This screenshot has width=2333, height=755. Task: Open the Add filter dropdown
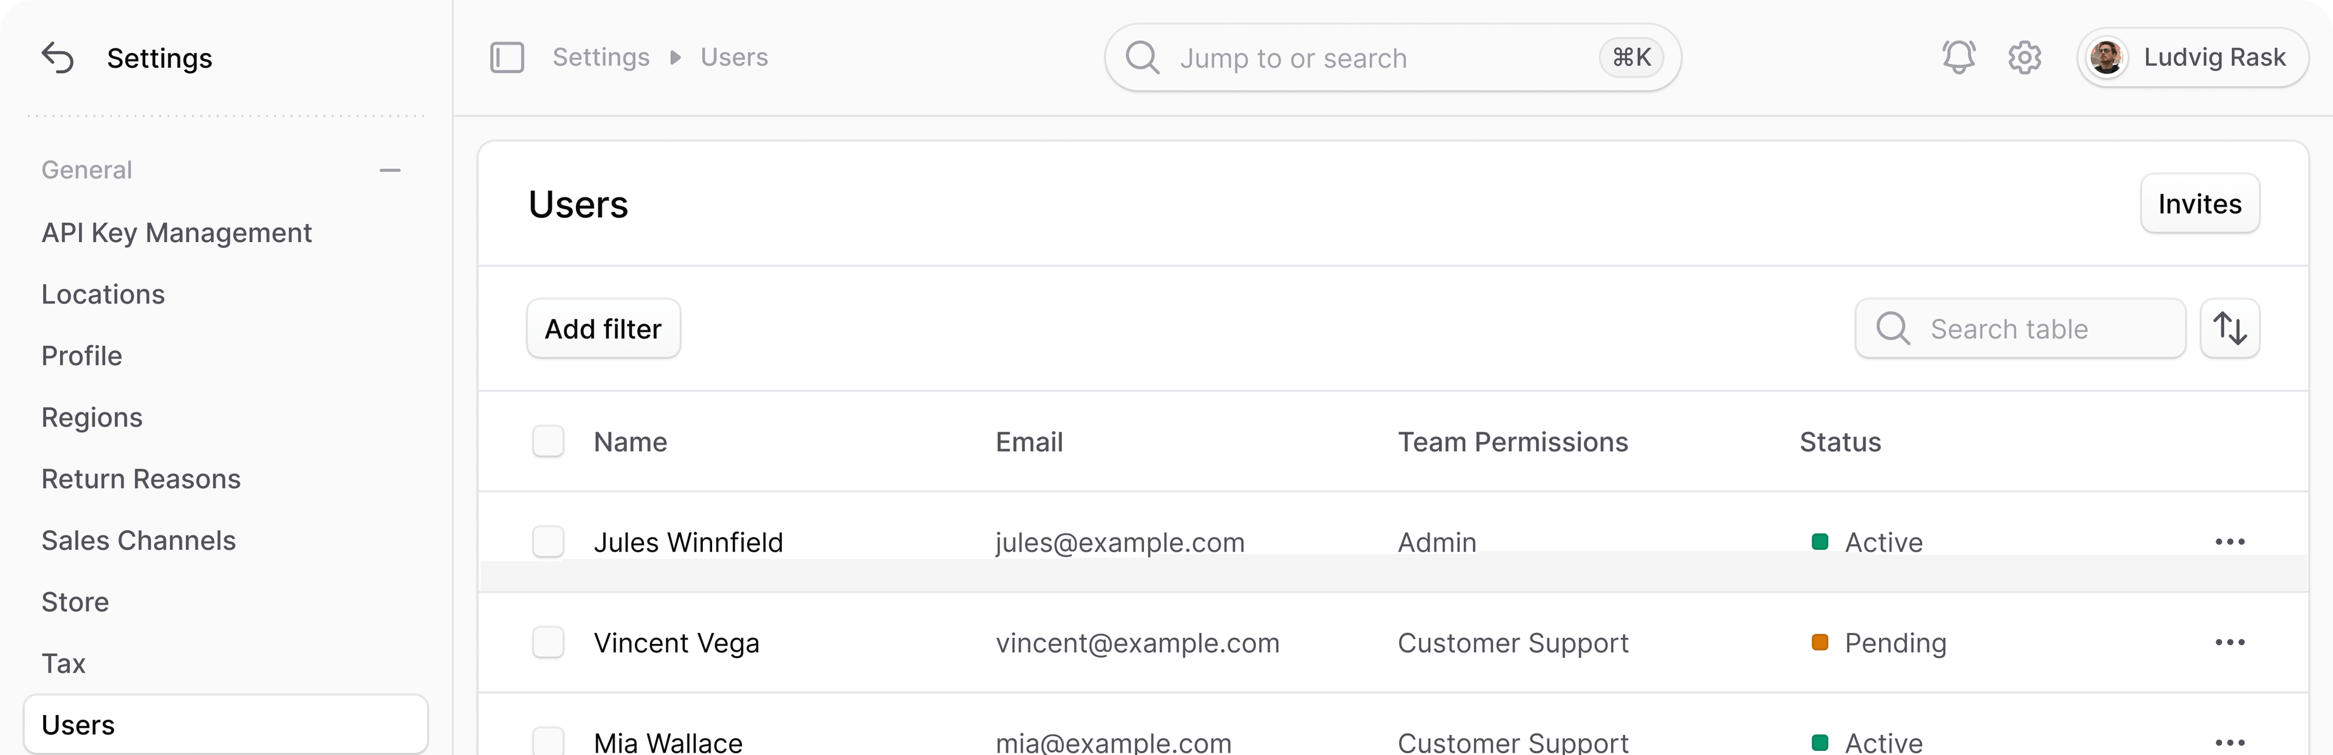pyautogui.click(x=603, y=328)
